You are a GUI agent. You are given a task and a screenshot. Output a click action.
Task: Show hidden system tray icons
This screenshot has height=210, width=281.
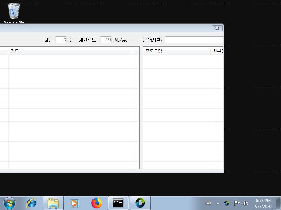click(x=218, y=203)
